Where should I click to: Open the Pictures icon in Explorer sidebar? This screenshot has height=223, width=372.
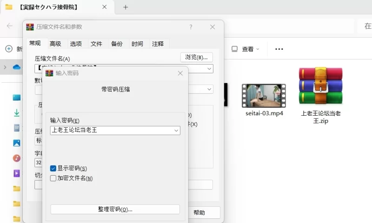tap(17, 143)
